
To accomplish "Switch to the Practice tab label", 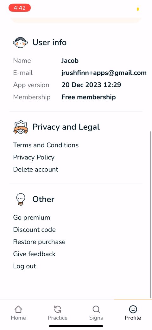I will (58, 318).
